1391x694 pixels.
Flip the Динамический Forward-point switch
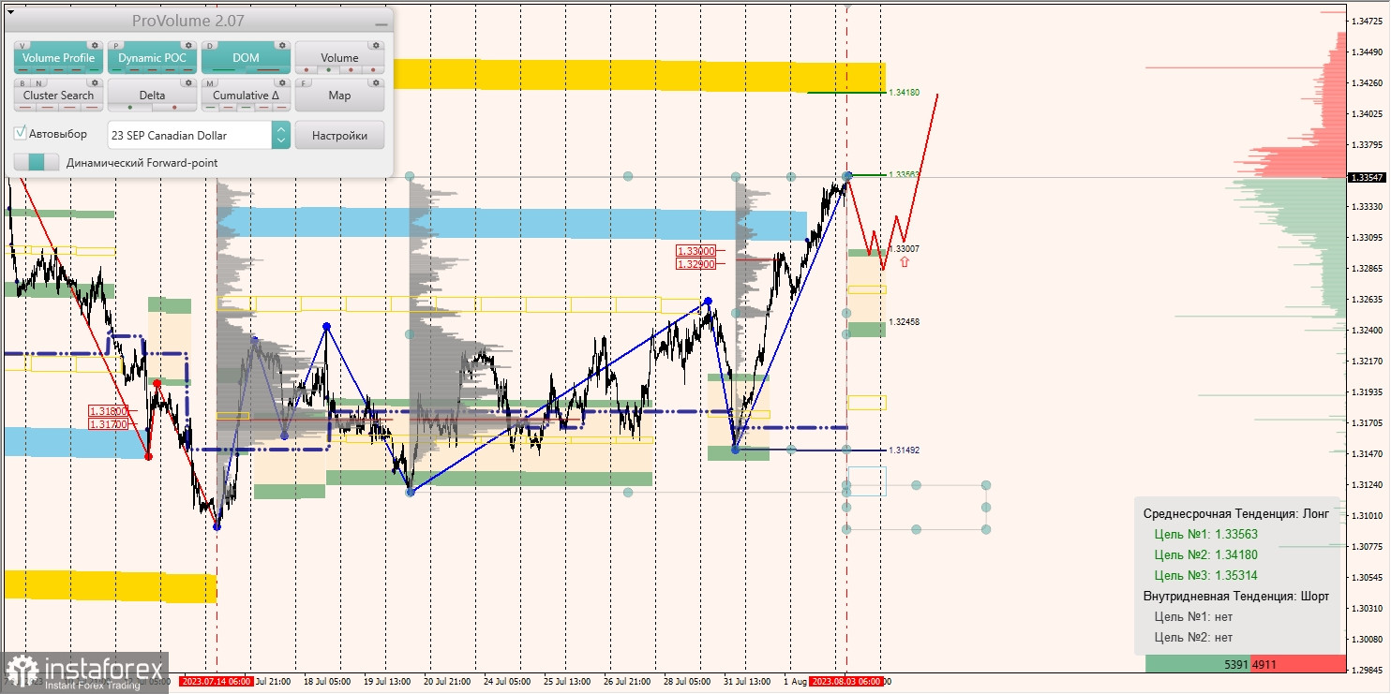[37, 162]
